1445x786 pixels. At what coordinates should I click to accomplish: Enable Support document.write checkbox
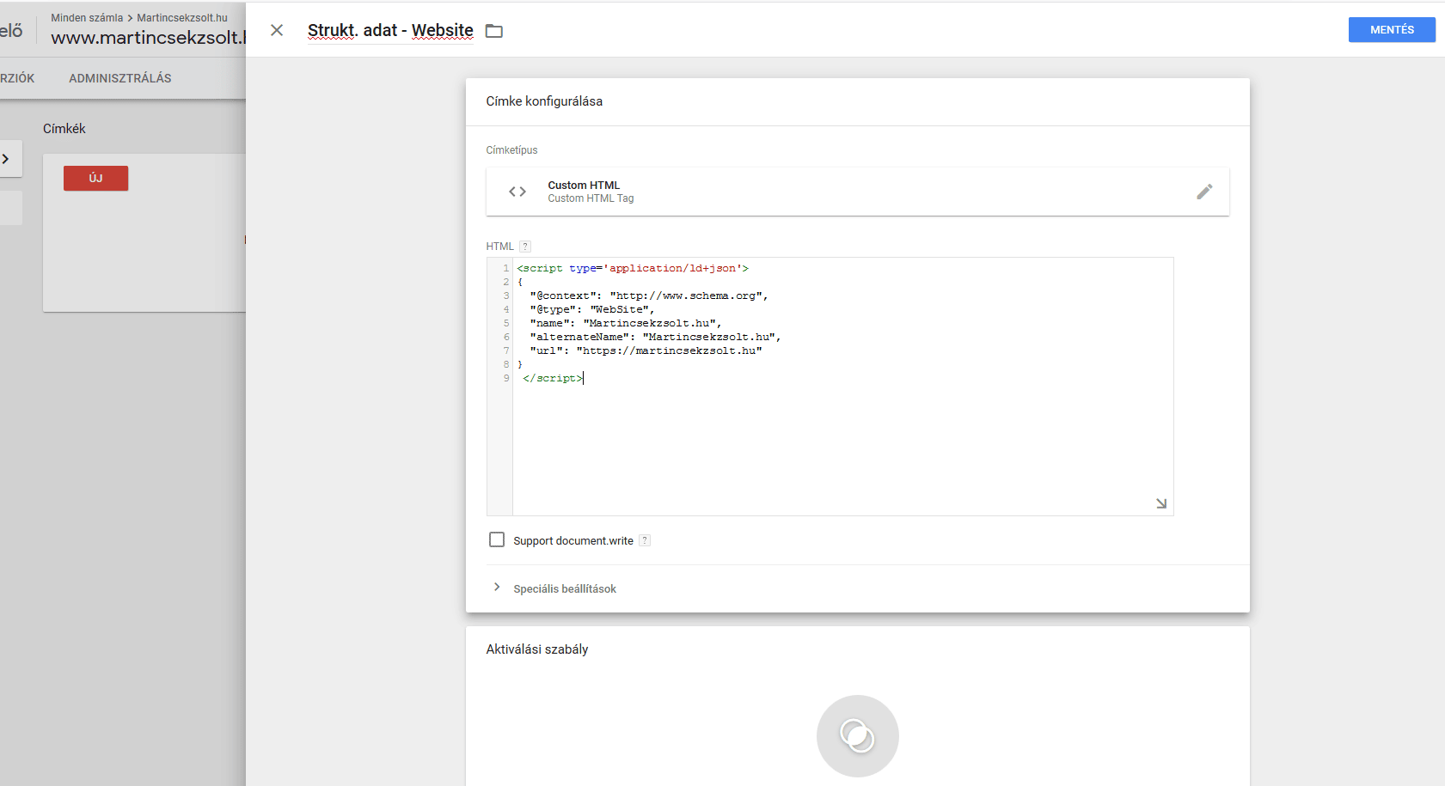click(497, 539)
